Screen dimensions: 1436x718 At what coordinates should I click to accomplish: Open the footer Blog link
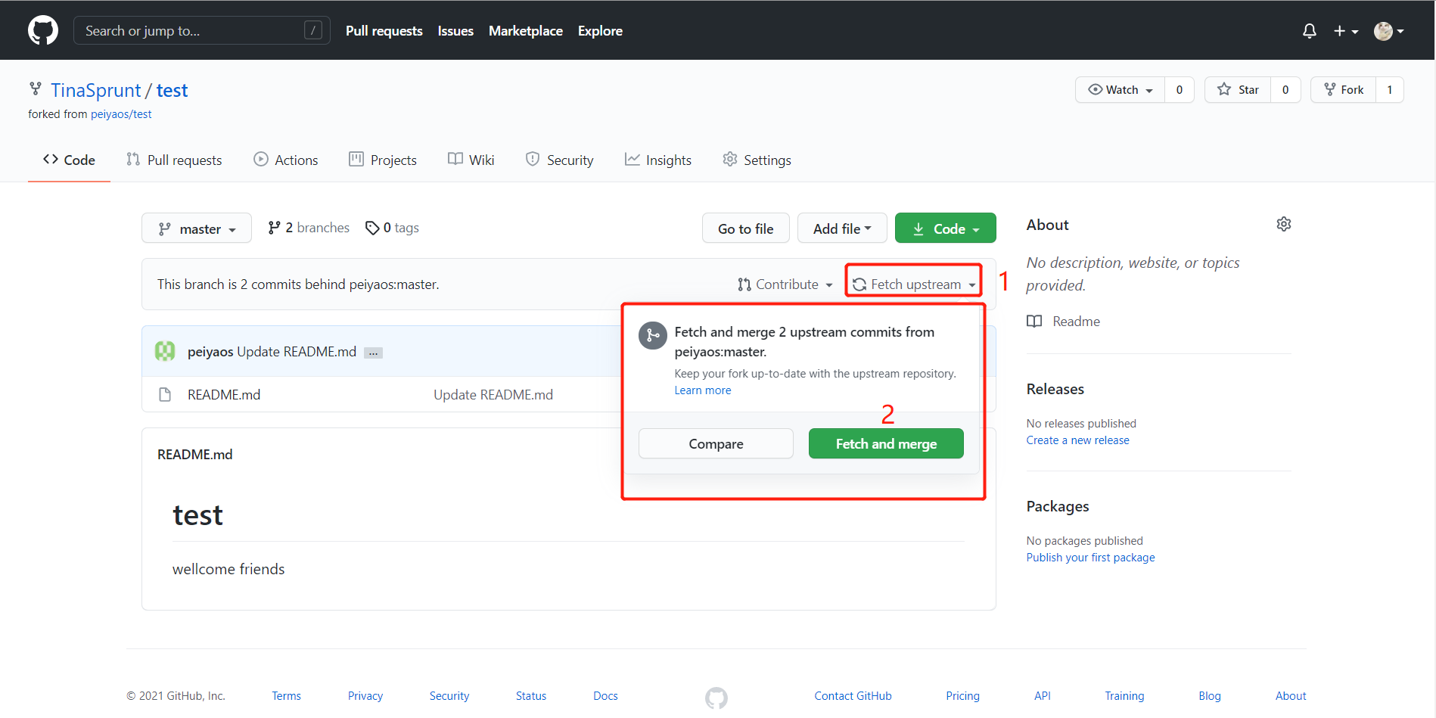click(x=1210, y=695)
